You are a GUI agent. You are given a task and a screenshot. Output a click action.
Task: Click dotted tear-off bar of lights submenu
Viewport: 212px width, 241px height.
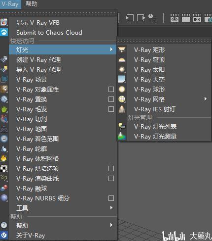164,41
